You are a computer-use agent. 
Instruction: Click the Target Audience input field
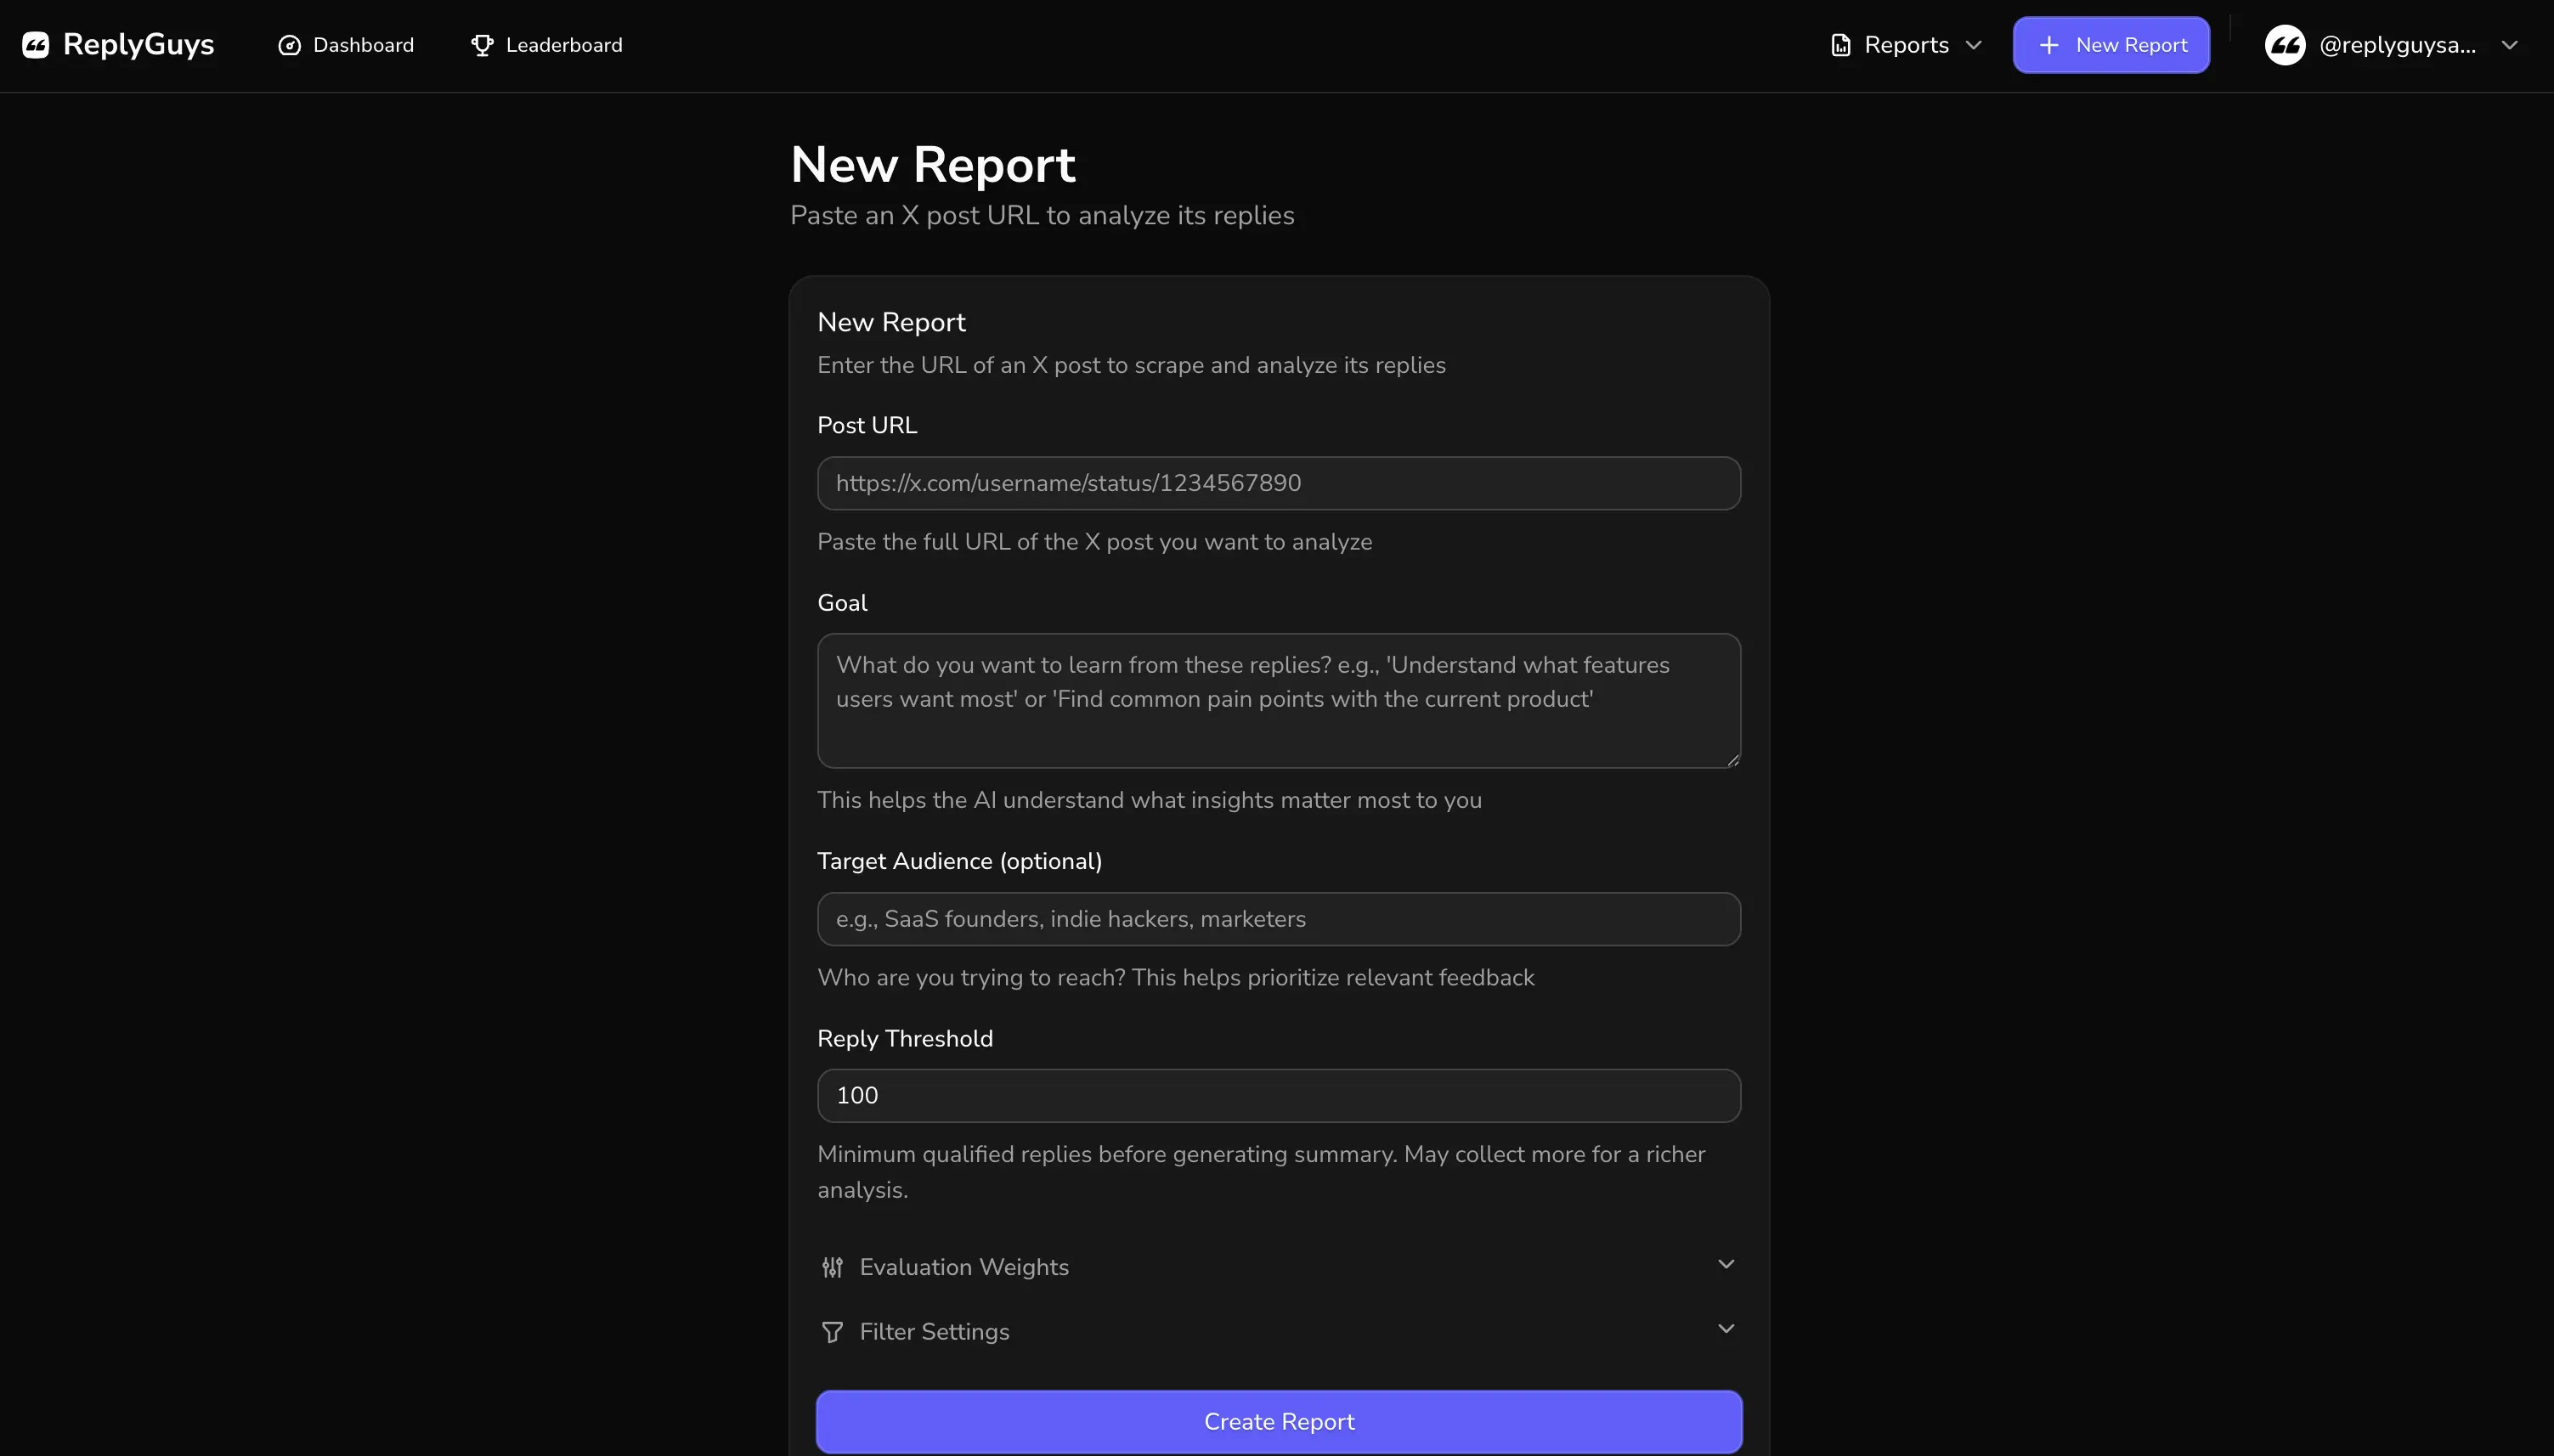click(x=1279, y=918)
